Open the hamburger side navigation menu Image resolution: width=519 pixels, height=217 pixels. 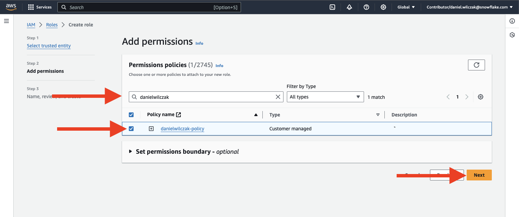6,21
